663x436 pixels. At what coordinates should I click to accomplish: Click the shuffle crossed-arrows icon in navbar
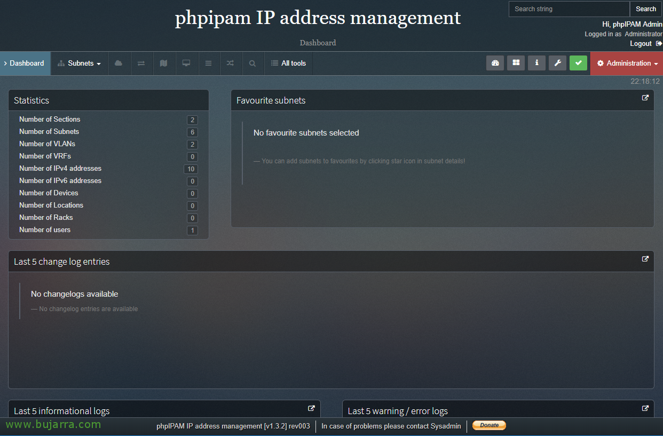click(x=230, y=64)
